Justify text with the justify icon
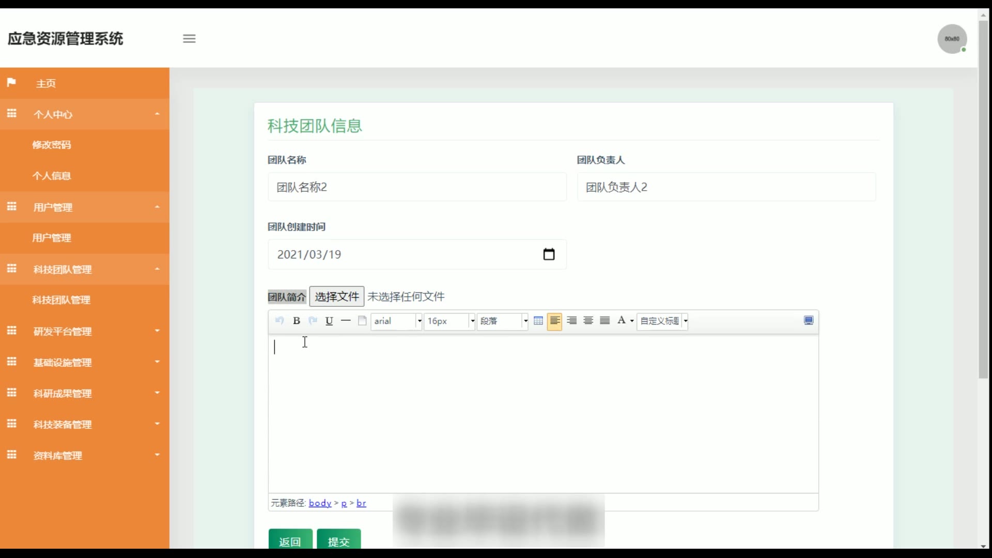The image size is (992, 558). [605, 321]
